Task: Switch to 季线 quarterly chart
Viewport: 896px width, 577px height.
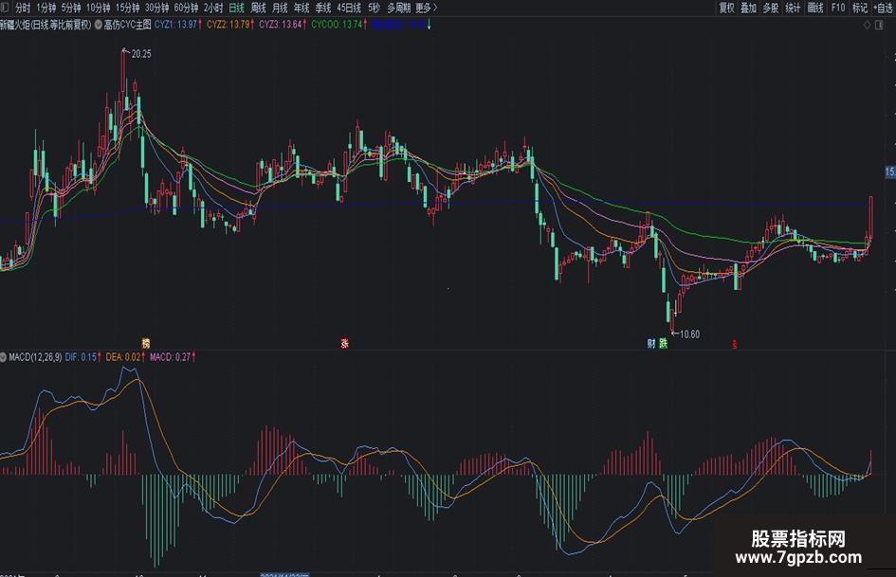Action: click(323, 8)
